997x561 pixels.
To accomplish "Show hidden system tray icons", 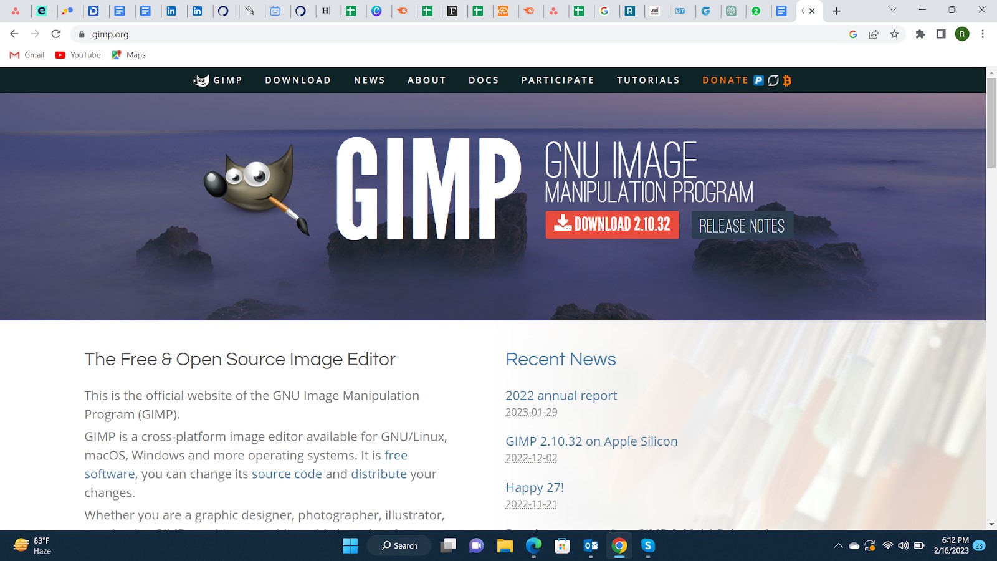I will [838, 546].
